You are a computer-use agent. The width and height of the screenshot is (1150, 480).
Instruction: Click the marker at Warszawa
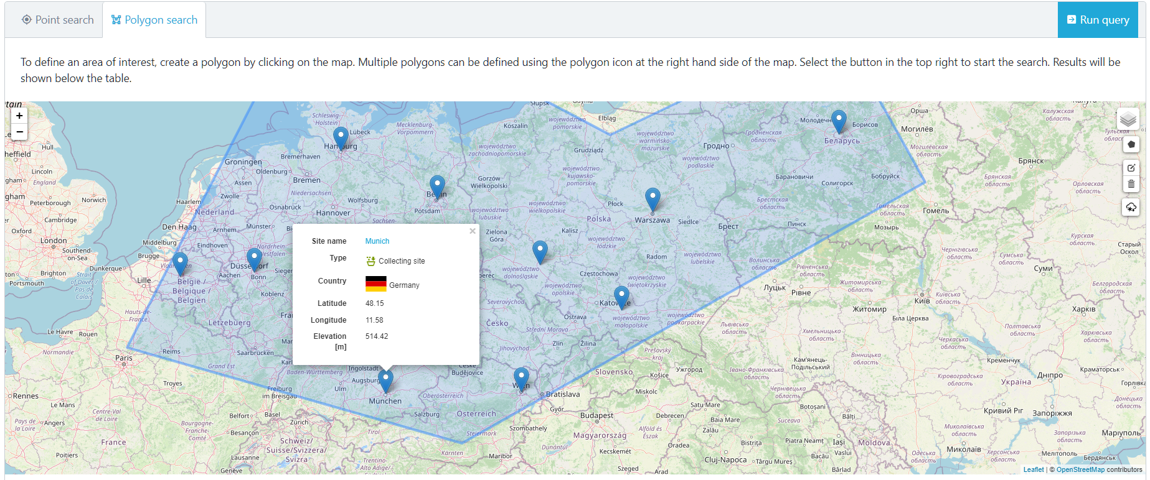[x=652, y=198]
